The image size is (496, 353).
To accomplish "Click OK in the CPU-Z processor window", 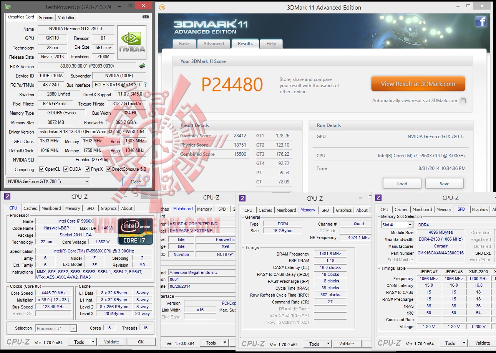I will coord(141,342).
